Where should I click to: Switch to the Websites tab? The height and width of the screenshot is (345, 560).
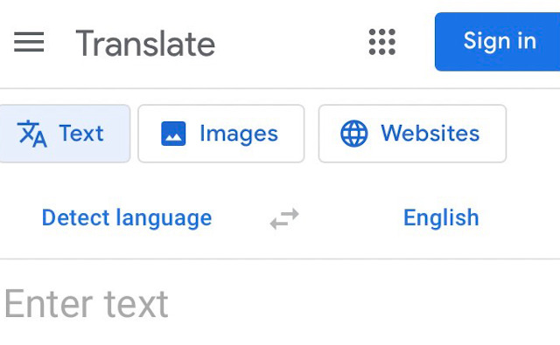click(x=412, y=134)
